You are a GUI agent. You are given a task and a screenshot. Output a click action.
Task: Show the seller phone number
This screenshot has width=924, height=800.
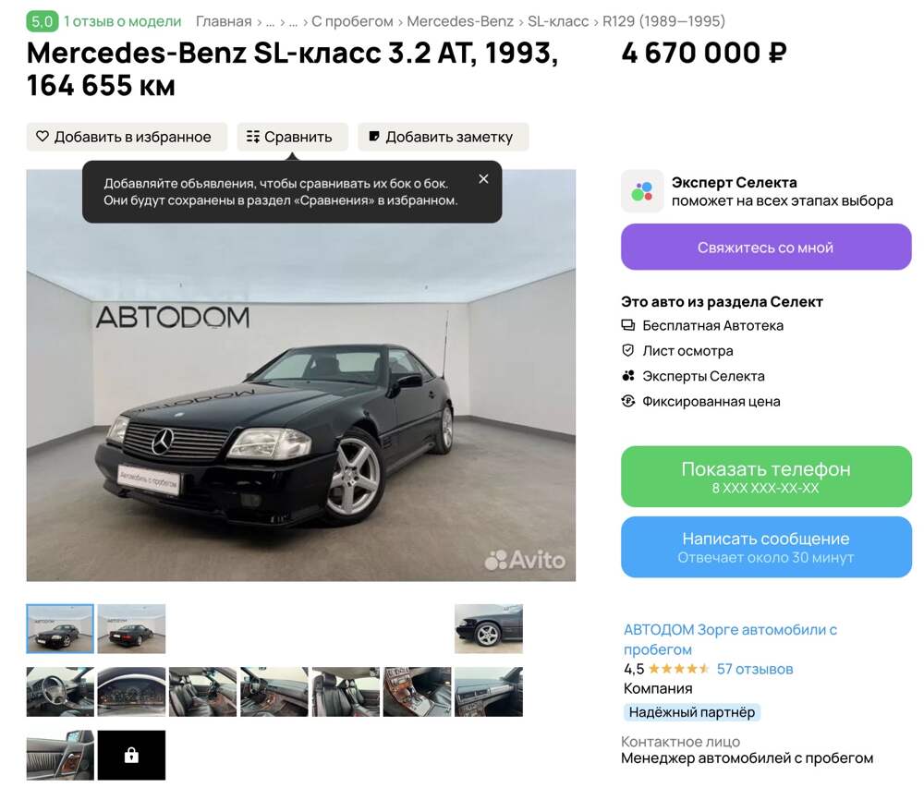point(766,477)
